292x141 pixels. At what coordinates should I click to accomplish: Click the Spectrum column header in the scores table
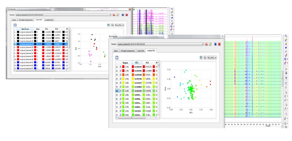(x=25, y=29)
